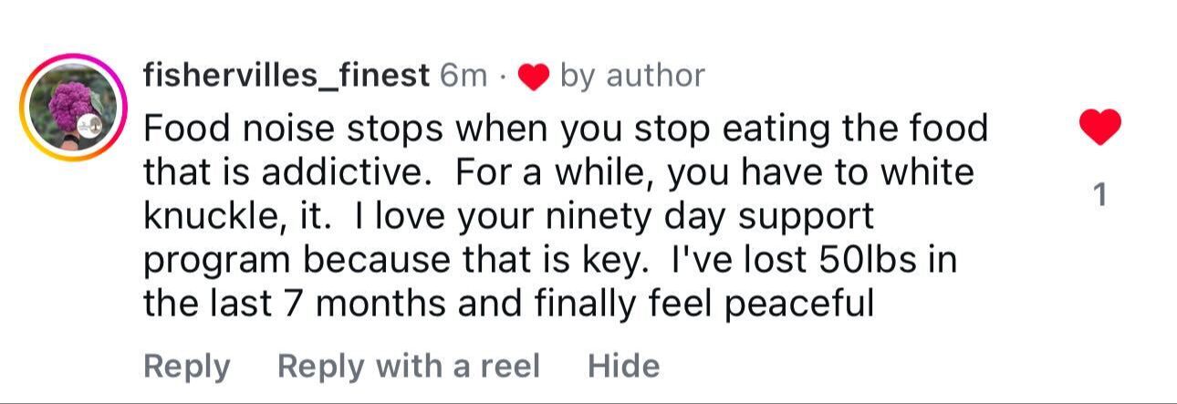Click the small liked-by-author heart icon

coord(532,78)
